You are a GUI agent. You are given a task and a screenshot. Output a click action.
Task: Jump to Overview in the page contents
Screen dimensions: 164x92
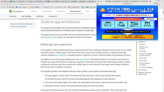pyautogui.click(x=142, y=44)
